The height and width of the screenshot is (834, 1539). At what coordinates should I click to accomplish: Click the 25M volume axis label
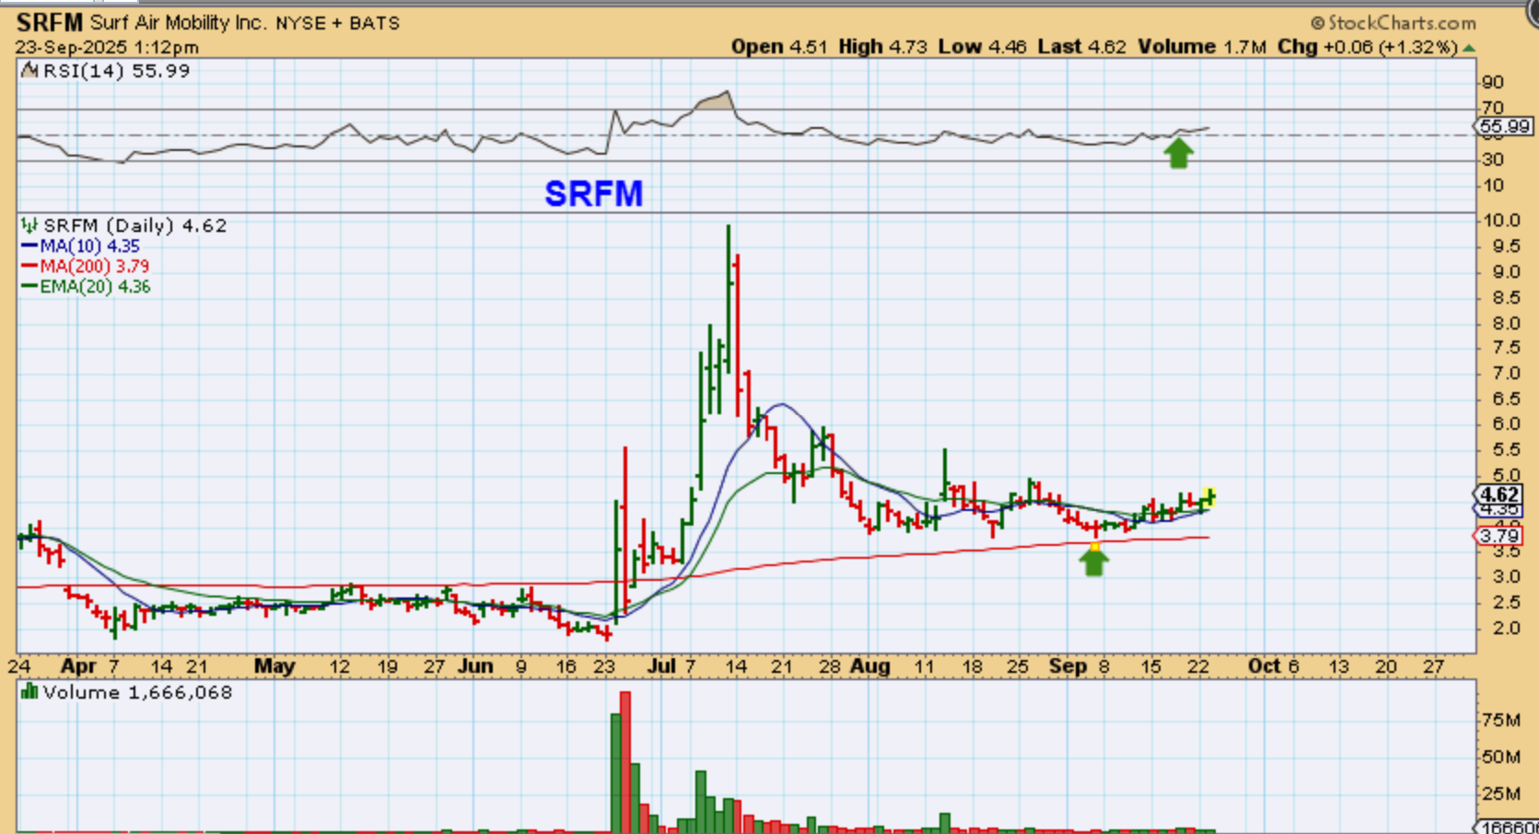point(1500,794)
